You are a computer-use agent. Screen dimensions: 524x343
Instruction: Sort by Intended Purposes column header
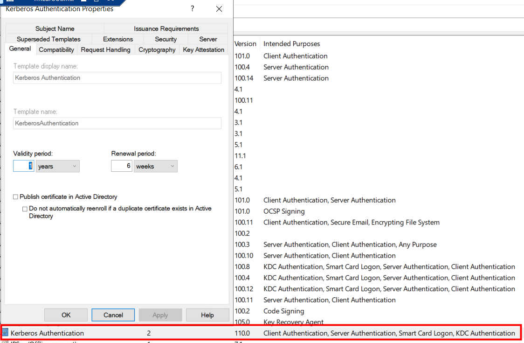pyautogui.click(x=291, y=43)
